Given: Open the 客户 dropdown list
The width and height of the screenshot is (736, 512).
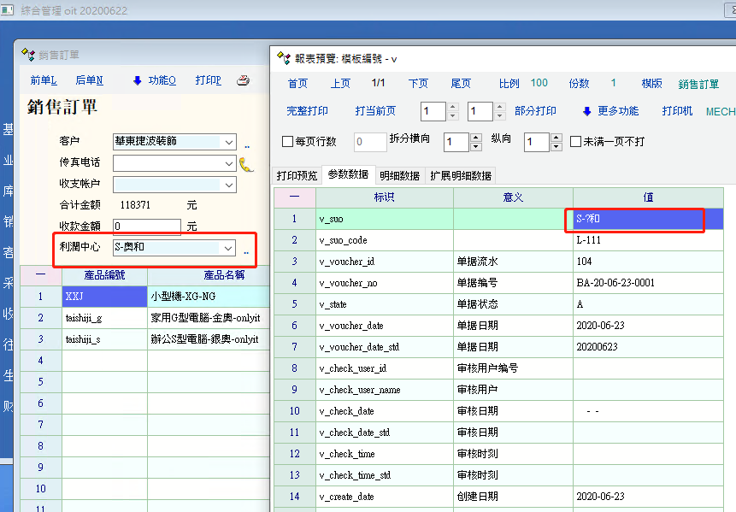Looking at the screenshot, I should pyautogui.click(x=228, y=142).
